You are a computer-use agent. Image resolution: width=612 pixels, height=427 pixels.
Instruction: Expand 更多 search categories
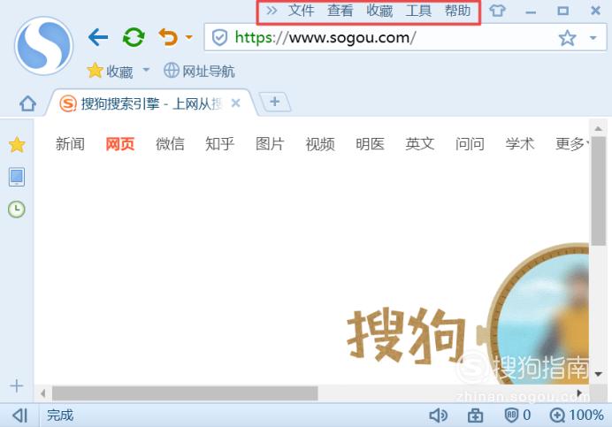pos(571,144)
